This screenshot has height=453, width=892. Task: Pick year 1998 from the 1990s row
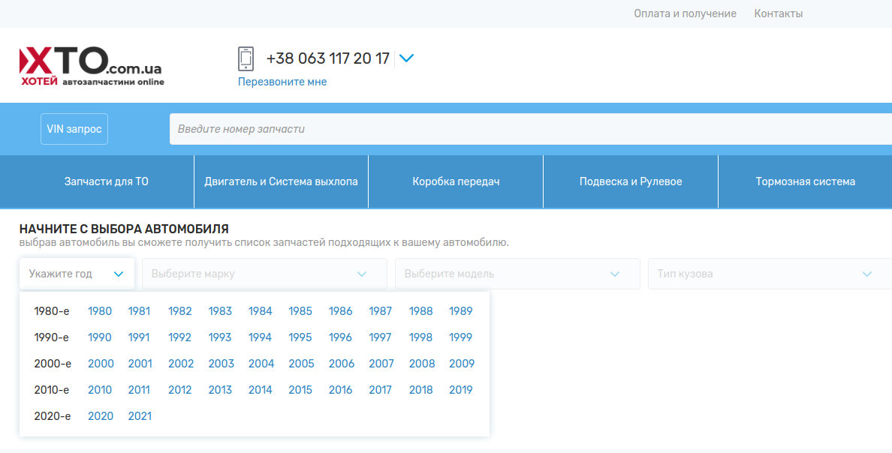click(420, 337)
